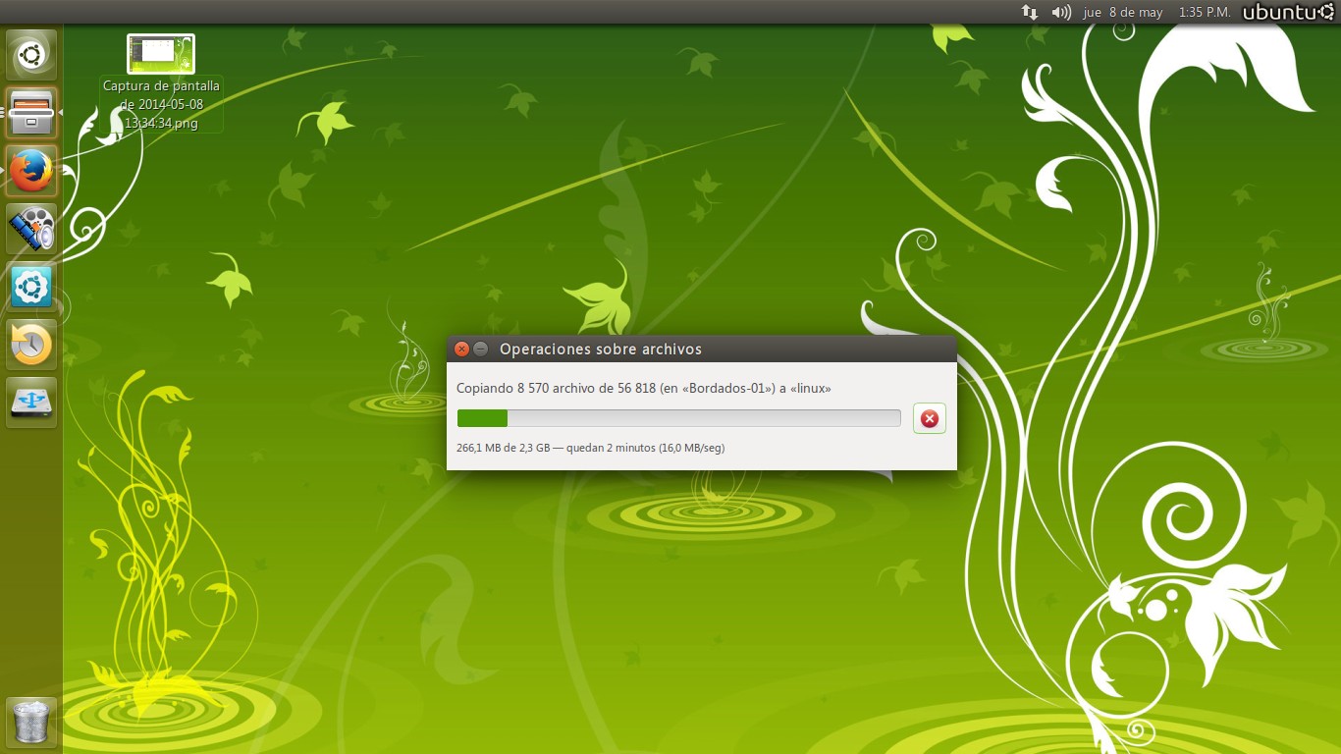Open the removable drive launcher icon
1341x754 pixels.
[31, 403]
